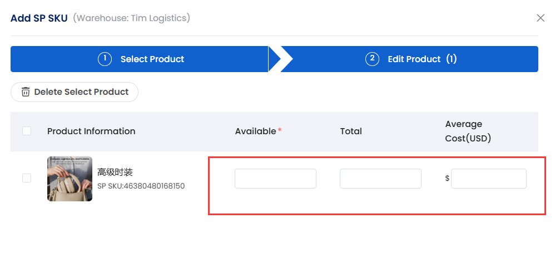
Task: Click the step 2 circle icon
Action: (x=372, y=59)
